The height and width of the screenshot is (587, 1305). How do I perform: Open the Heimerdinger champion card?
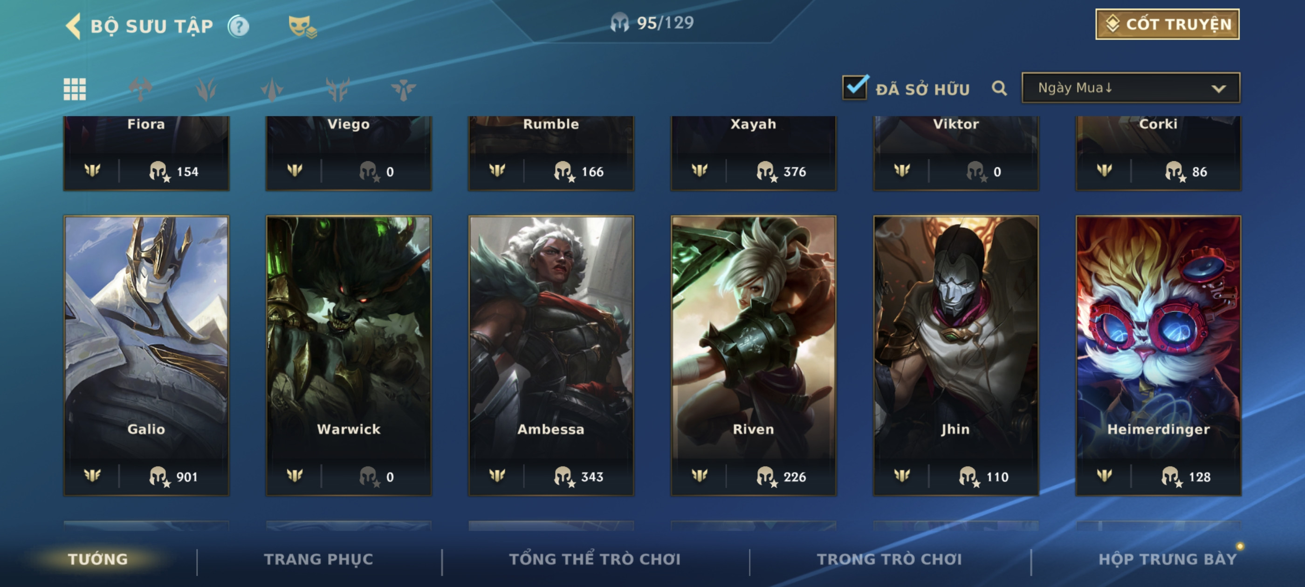(1158, 355)
